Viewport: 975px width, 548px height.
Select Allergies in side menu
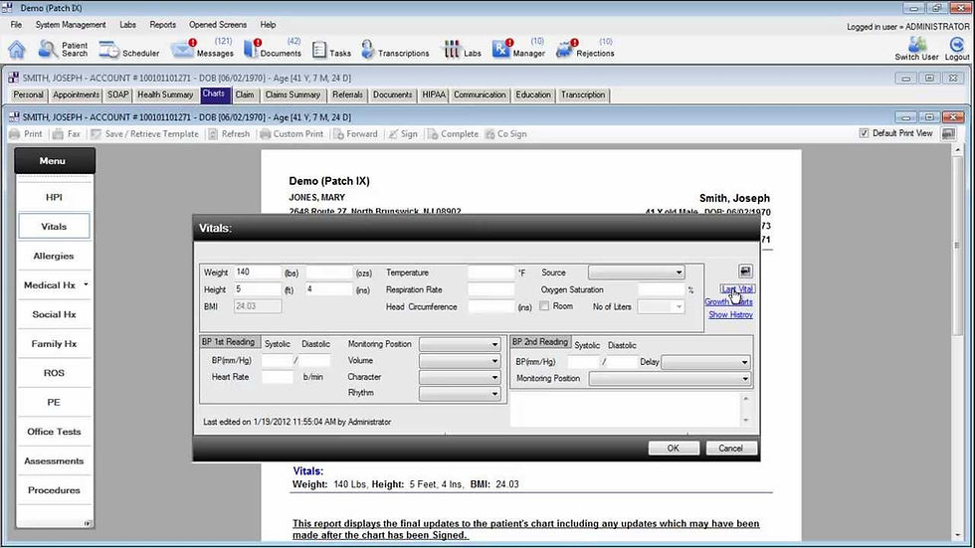(x=54, y=256)
